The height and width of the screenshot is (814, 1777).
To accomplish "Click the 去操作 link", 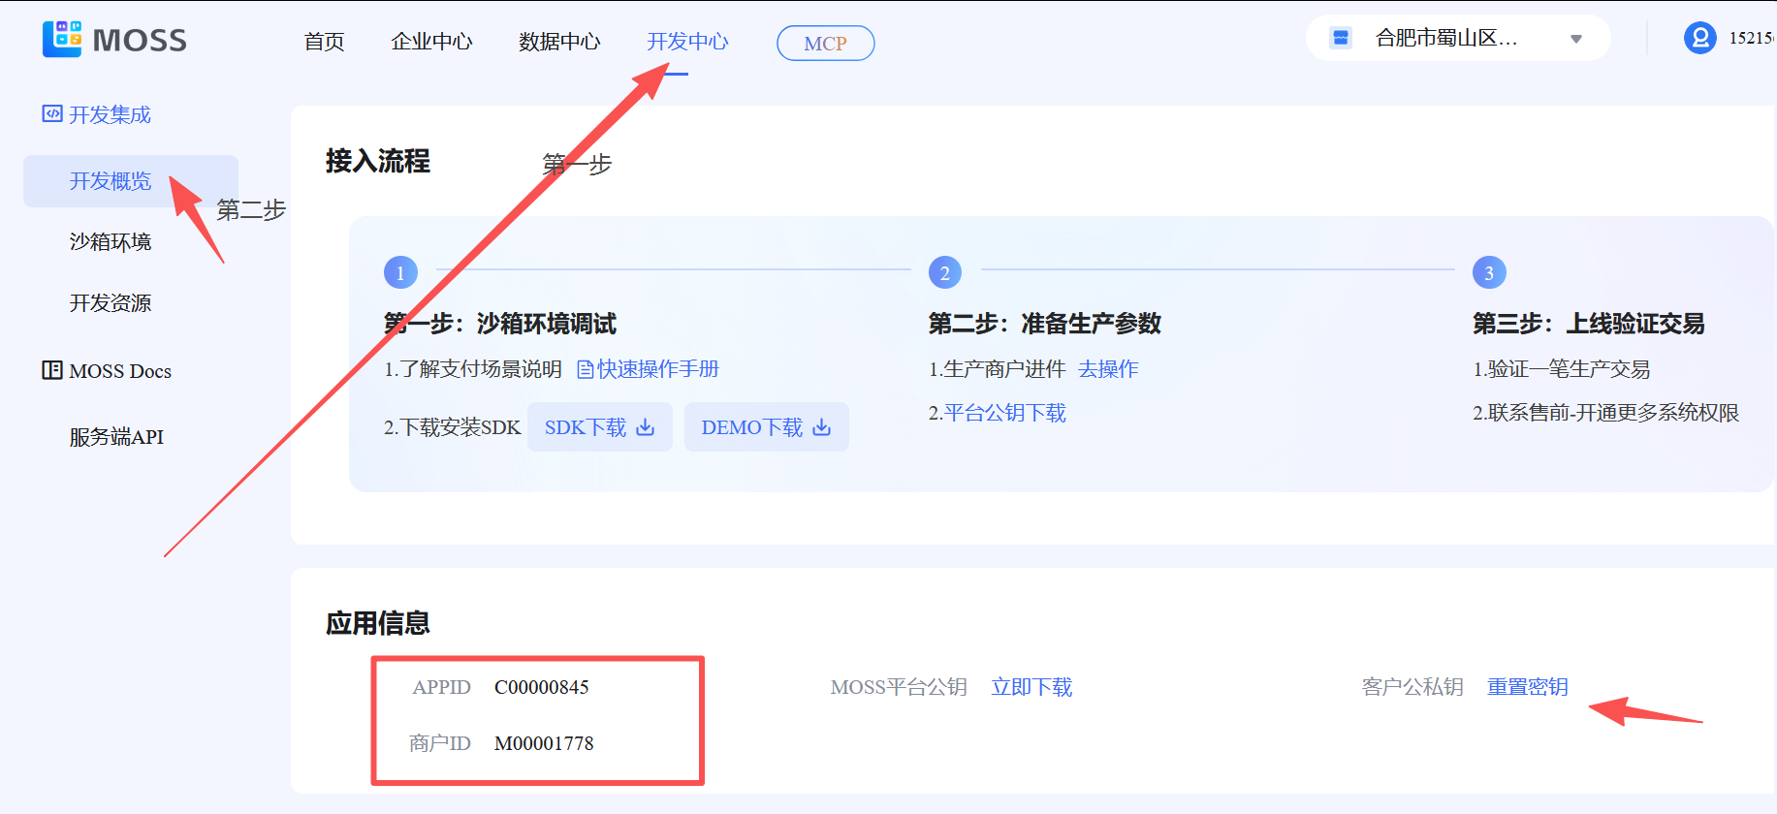I will point(1108,369).
